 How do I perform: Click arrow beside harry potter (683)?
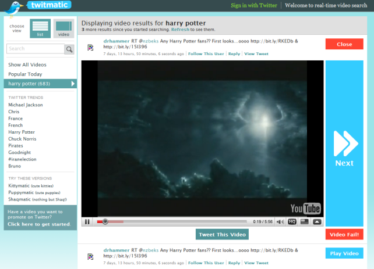coord(73,84)
